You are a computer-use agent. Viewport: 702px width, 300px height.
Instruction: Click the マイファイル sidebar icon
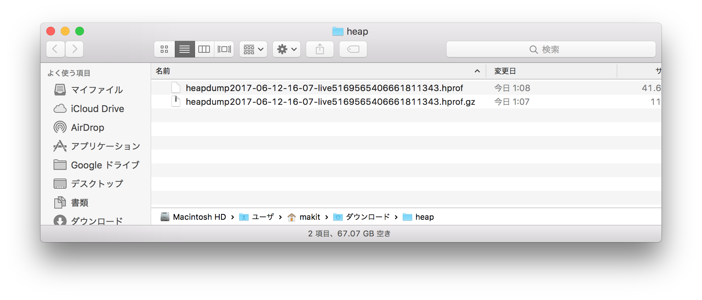pyautogui.click(x=60, y=90)
